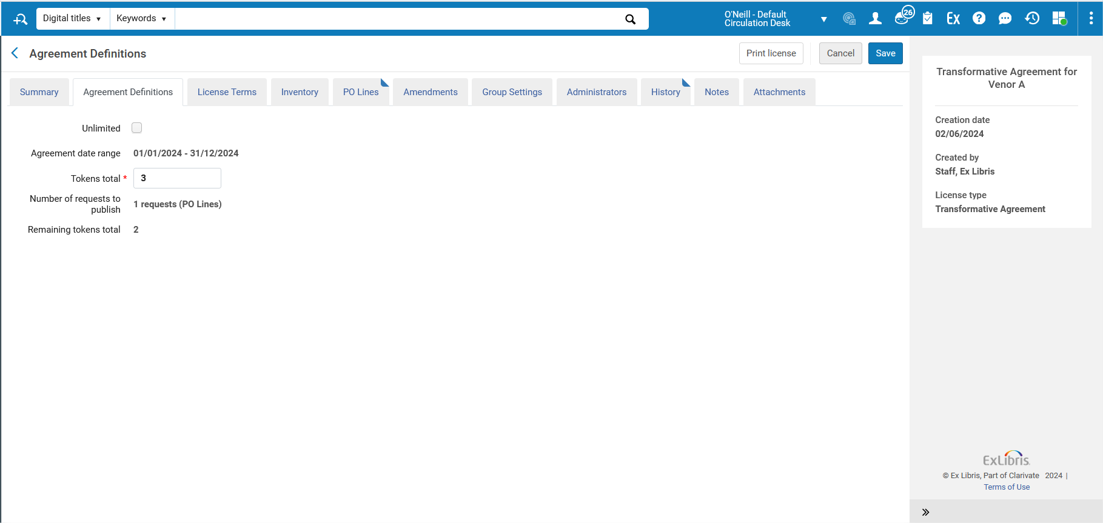Select the 'Staff, Ex Libris' creator text
The width and height of the screenshot is (1103, 523).
965,172
